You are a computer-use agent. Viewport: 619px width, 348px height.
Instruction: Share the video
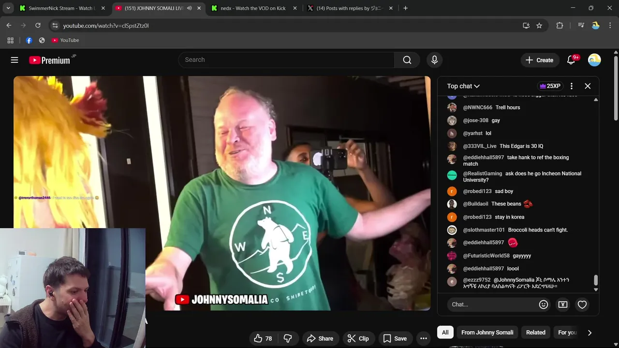point(320,338)
